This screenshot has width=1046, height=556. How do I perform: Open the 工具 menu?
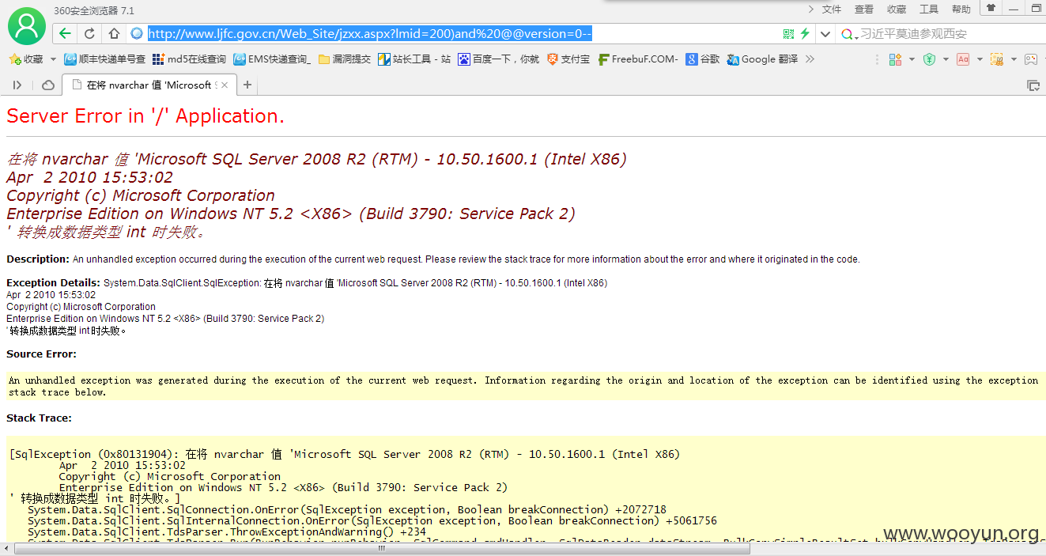point(929,9)
